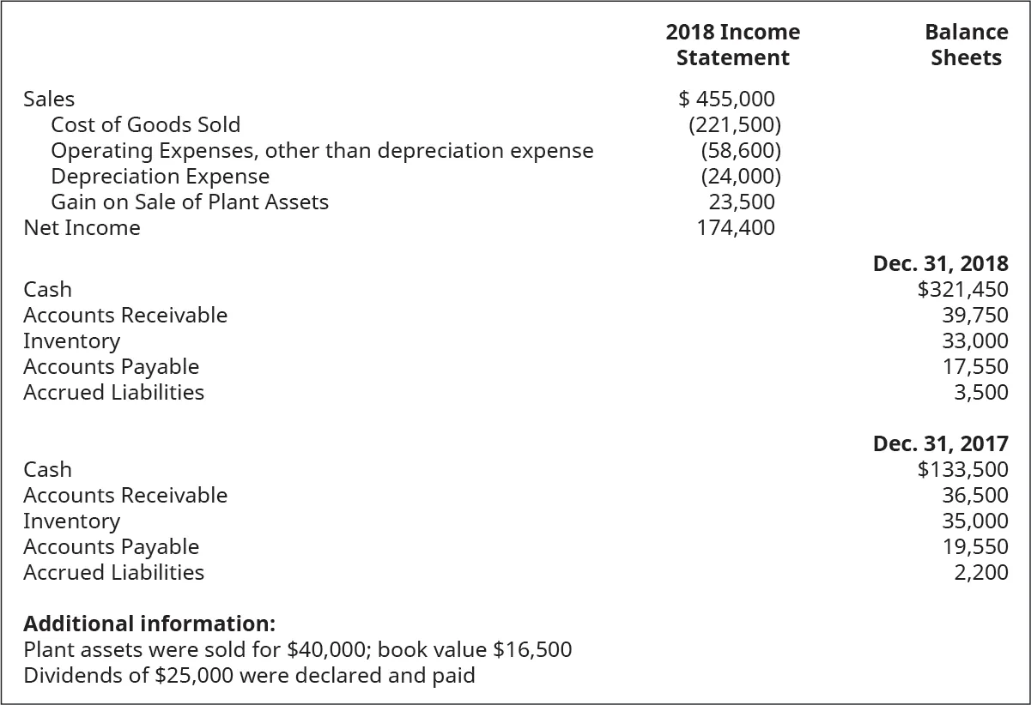The width and height of the screenshot is (1031, 705).
Task: Click the 2,200 accrued liabilities value
Action: pyautogui.click(x=980, y=573)
